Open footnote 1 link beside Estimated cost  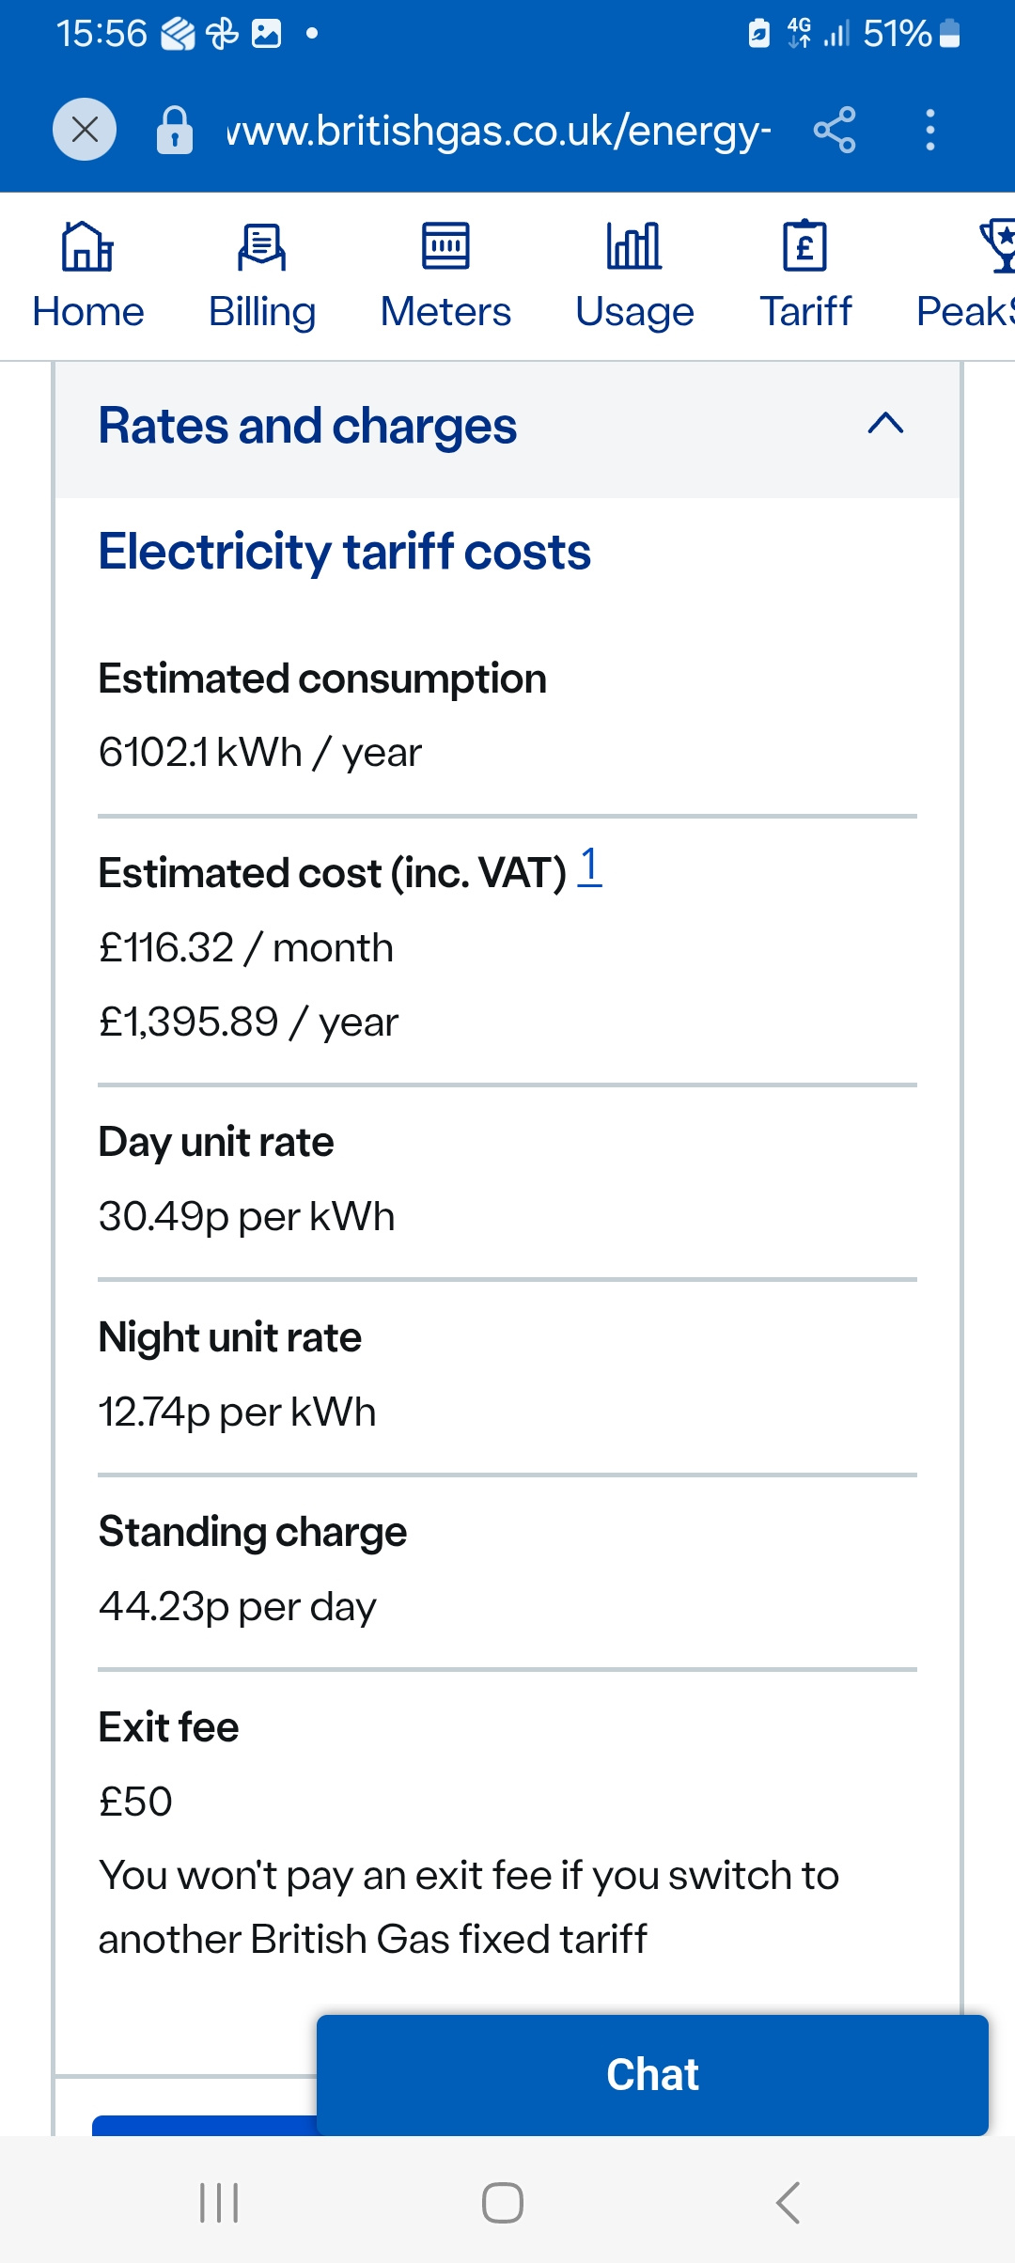click(x=589, y=866)
